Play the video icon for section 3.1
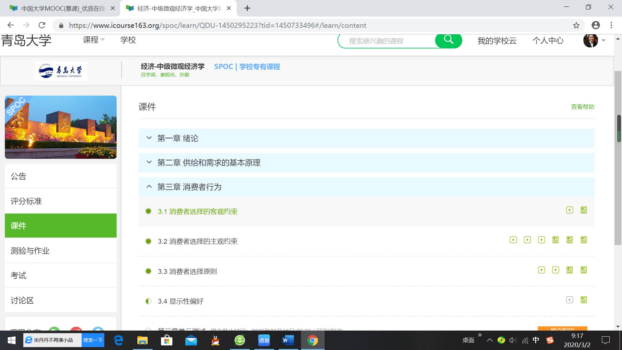 (x=570, y=210)
